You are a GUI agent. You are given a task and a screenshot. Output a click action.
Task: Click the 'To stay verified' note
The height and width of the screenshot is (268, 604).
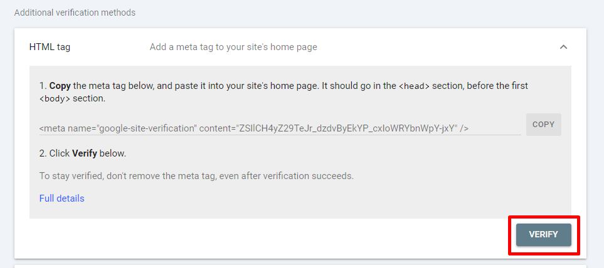click(x=196, y=176)
